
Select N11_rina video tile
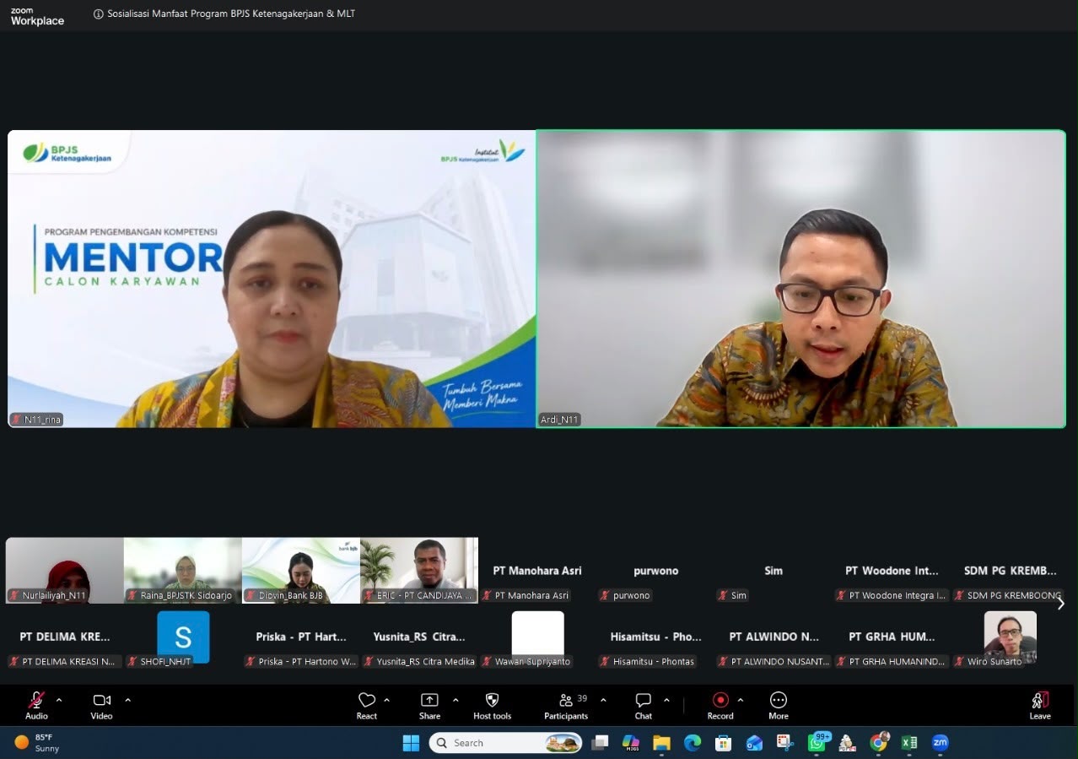272,279
